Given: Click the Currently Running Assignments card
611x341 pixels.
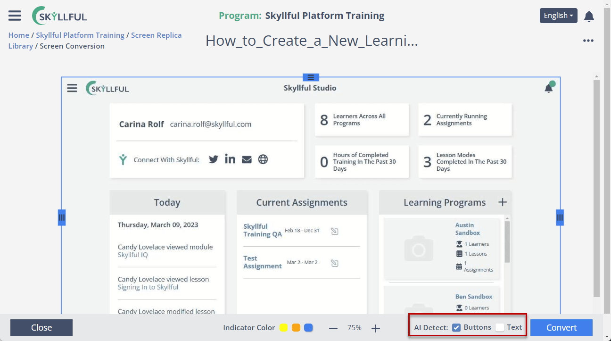Looking at the screenshot, I should tap(465, 120).
